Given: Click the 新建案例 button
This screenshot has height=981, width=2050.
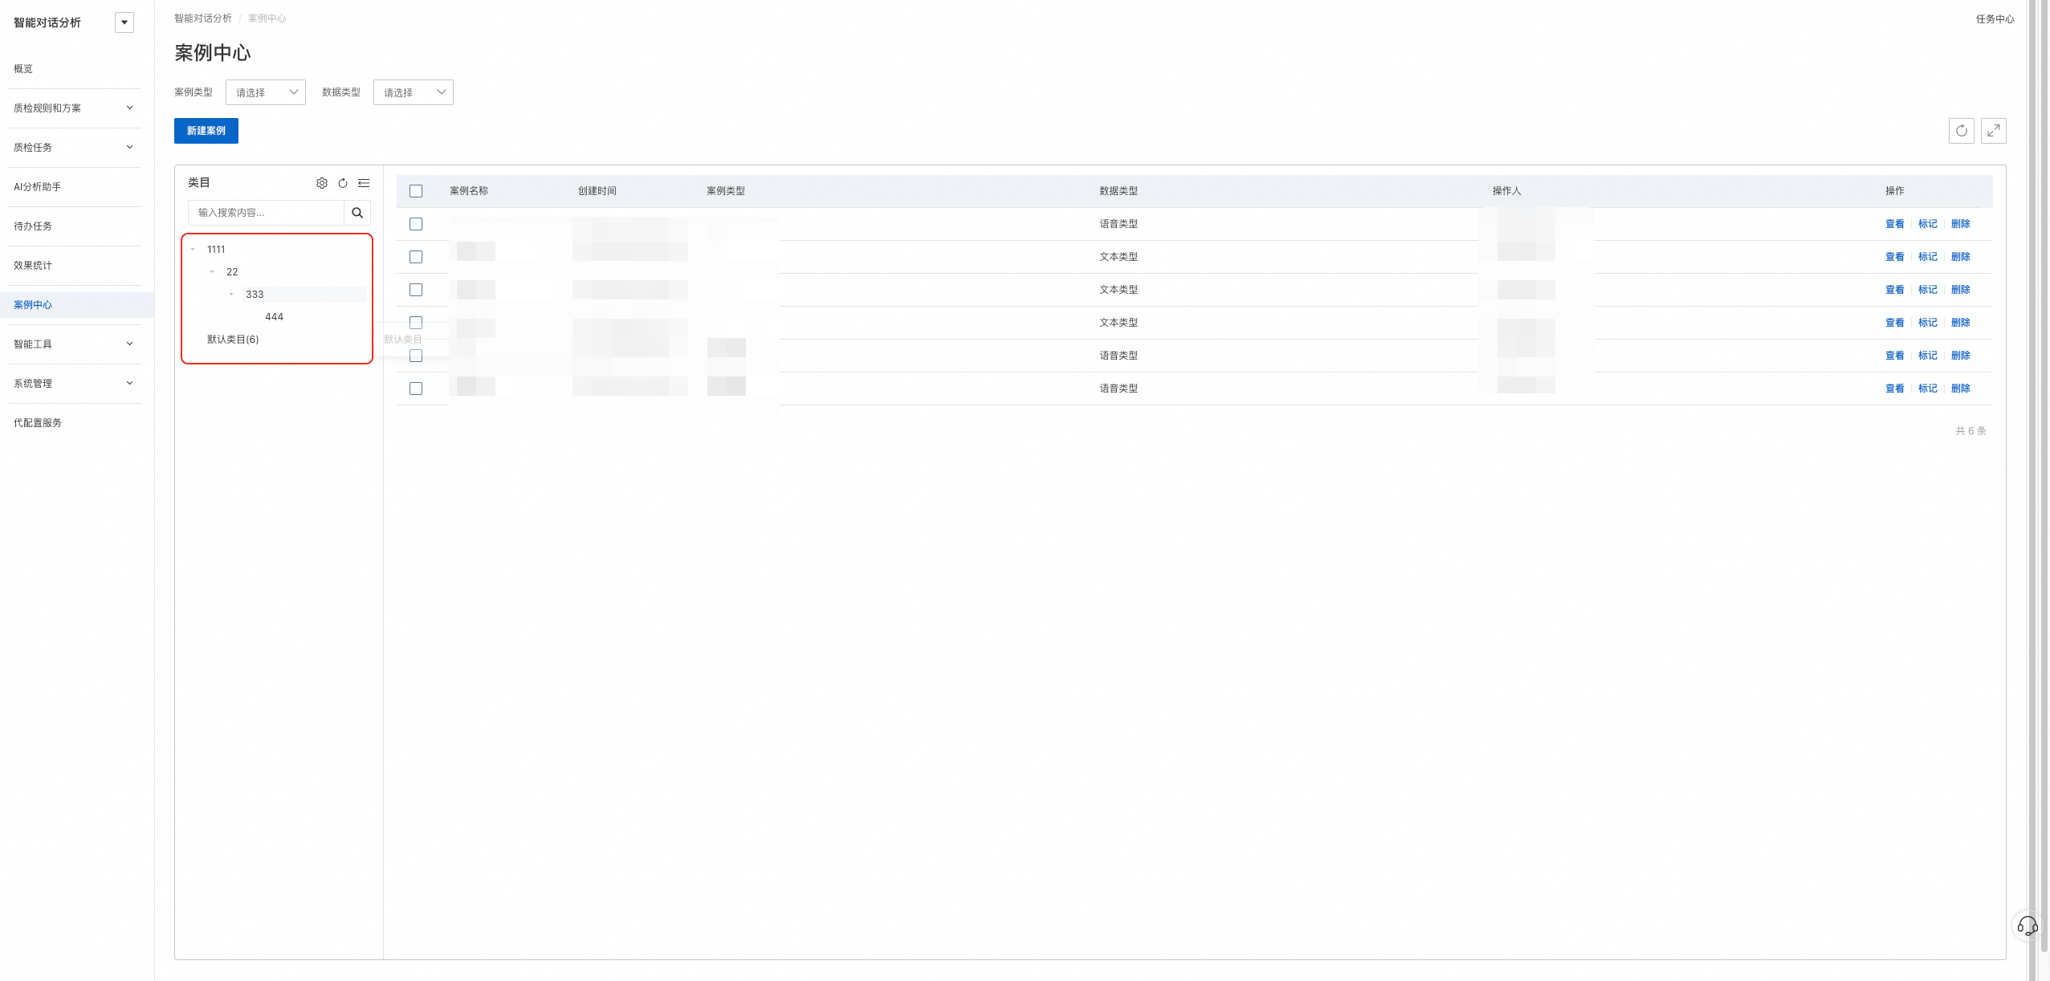Looking at the screenshot, I should click(x=206, y=131).
